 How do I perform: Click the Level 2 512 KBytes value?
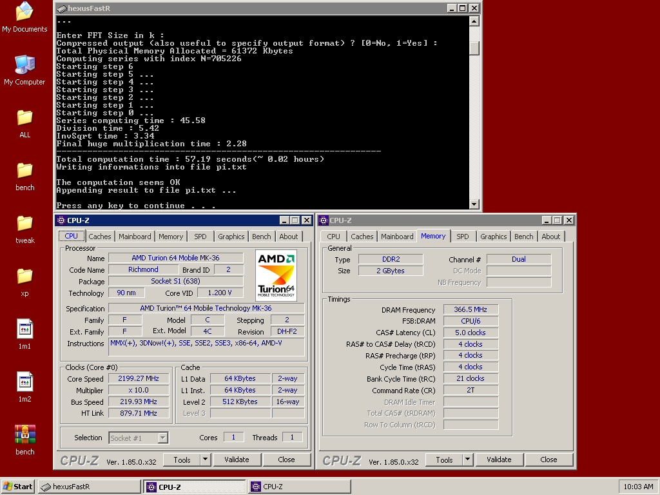(x=240, y=402)
